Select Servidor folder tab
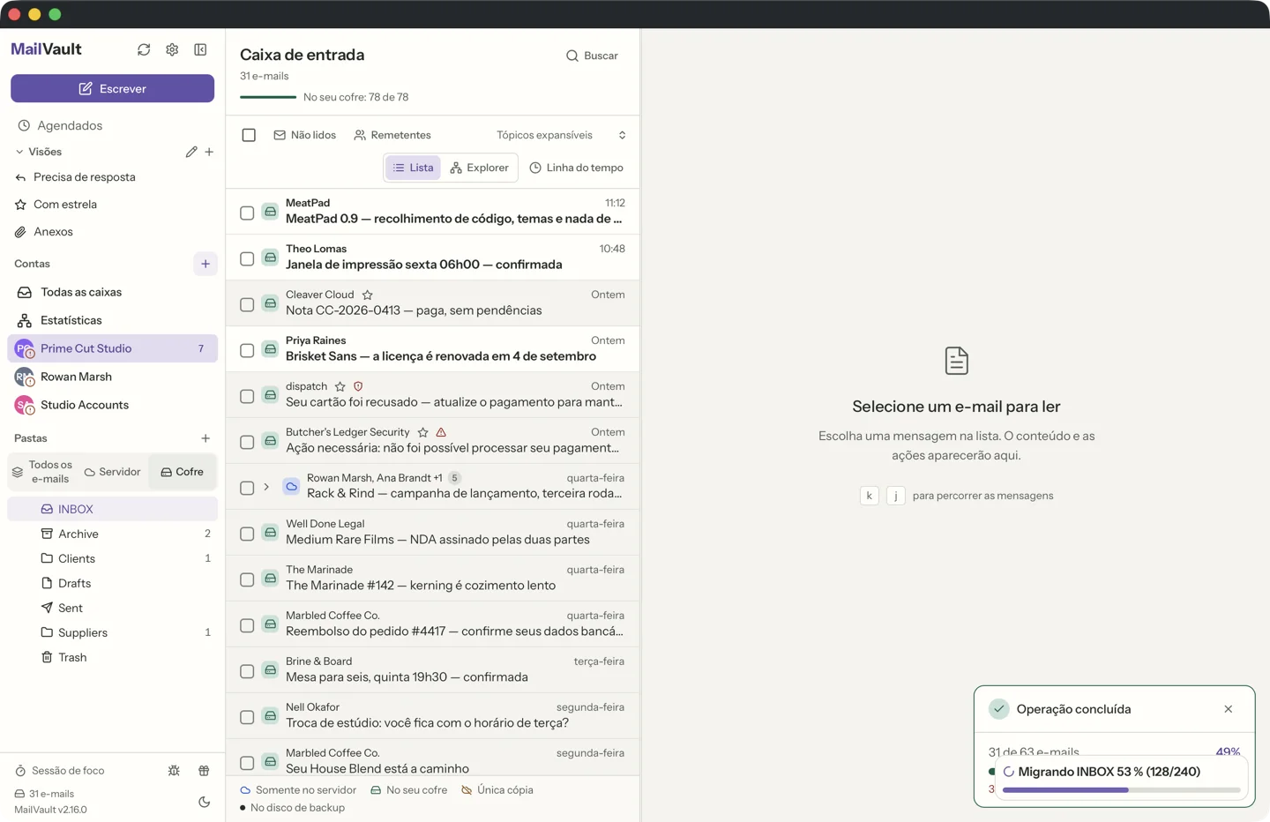 pos(112,472)
